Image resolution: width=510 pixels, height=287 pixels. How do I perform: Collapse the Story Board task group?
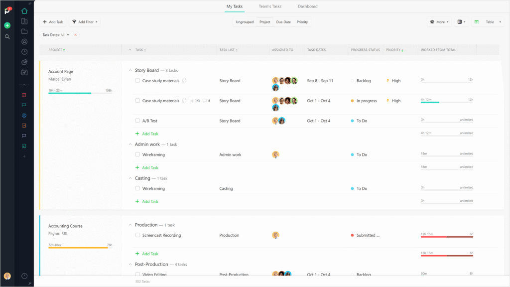tap(131, 70)
